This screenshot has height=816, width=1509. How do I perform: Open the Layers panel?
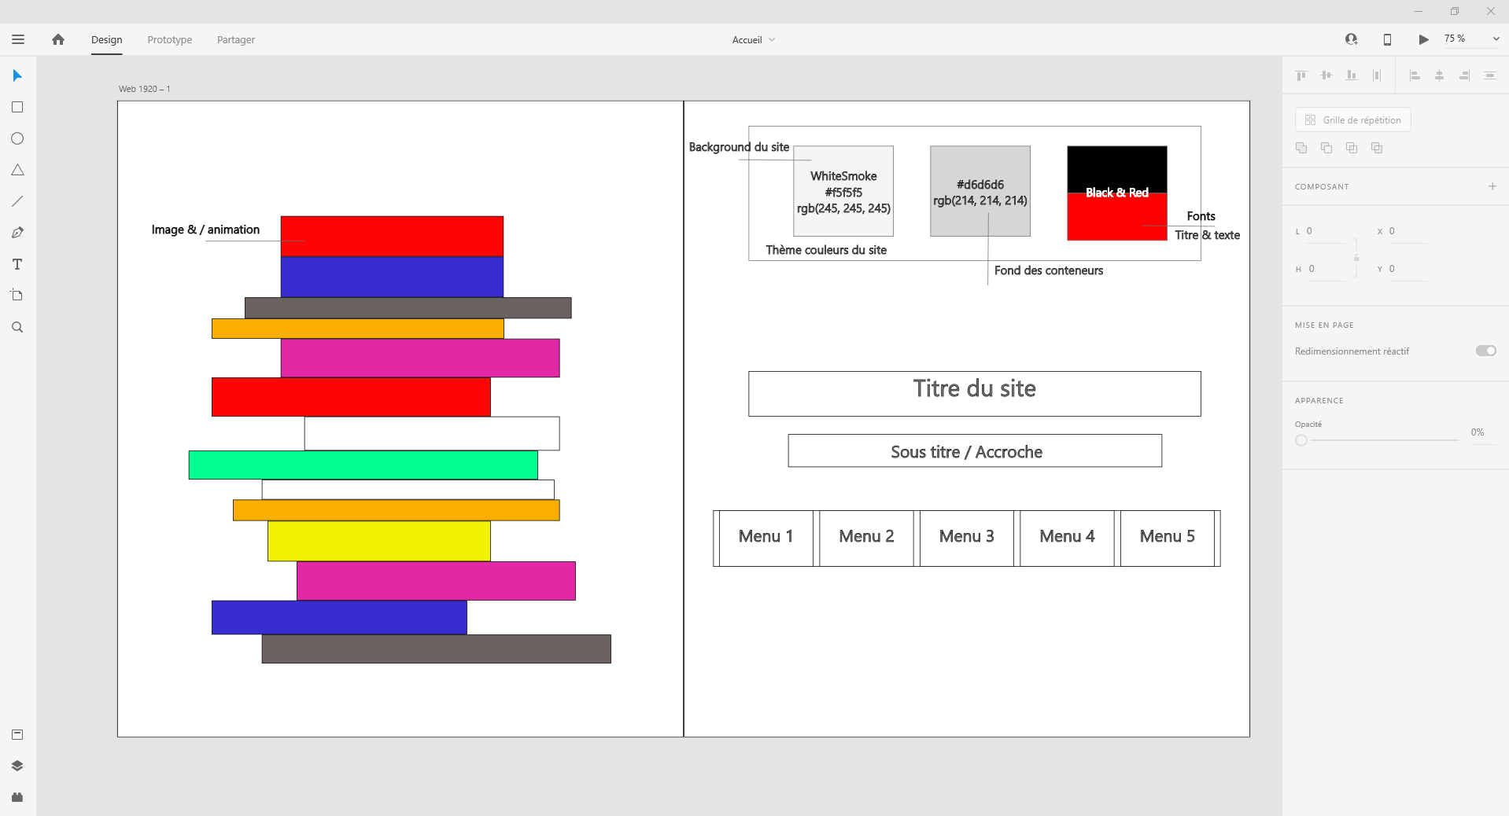point(17,766)
